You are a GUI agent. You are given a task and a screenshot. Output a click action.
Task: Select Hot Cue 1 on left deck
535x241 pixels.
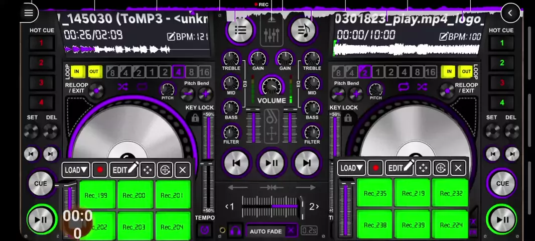[41, 44]
